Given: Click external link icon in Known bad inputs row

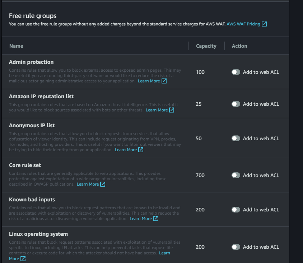Looking at the screenshot, I should [x=156, y=219].
